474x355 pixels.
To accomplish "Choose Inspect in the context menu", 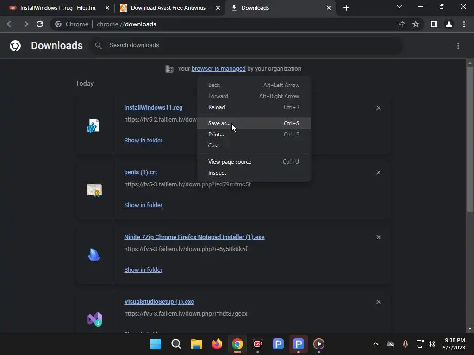I will [254, 173].
